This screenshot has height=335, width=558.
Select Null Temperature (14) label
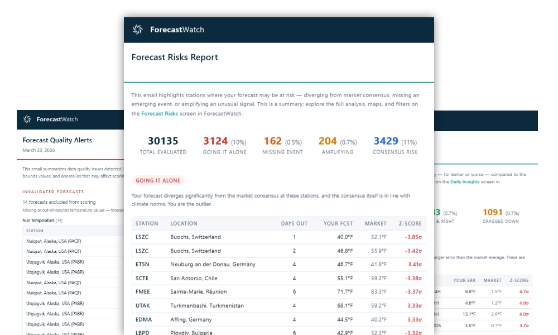pyautogui.click(x=42, y=221)
